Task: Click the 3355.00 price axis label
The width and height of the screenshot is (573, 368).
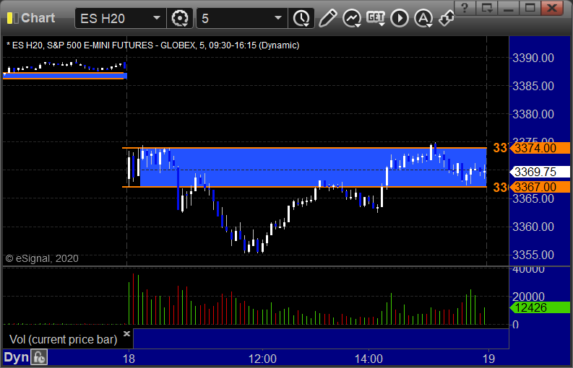Action: click(533, 255)
